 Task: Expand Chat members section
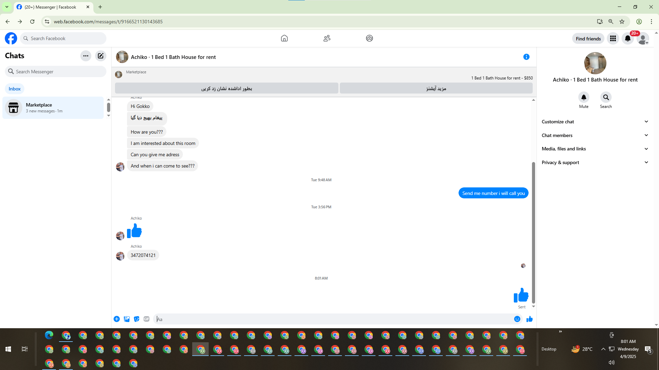coord(595,135)
